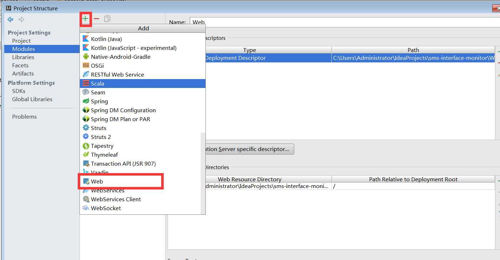Open Project settings page
Image resolution: width=500 pixels, height=260 pixels.
point(21,41)
